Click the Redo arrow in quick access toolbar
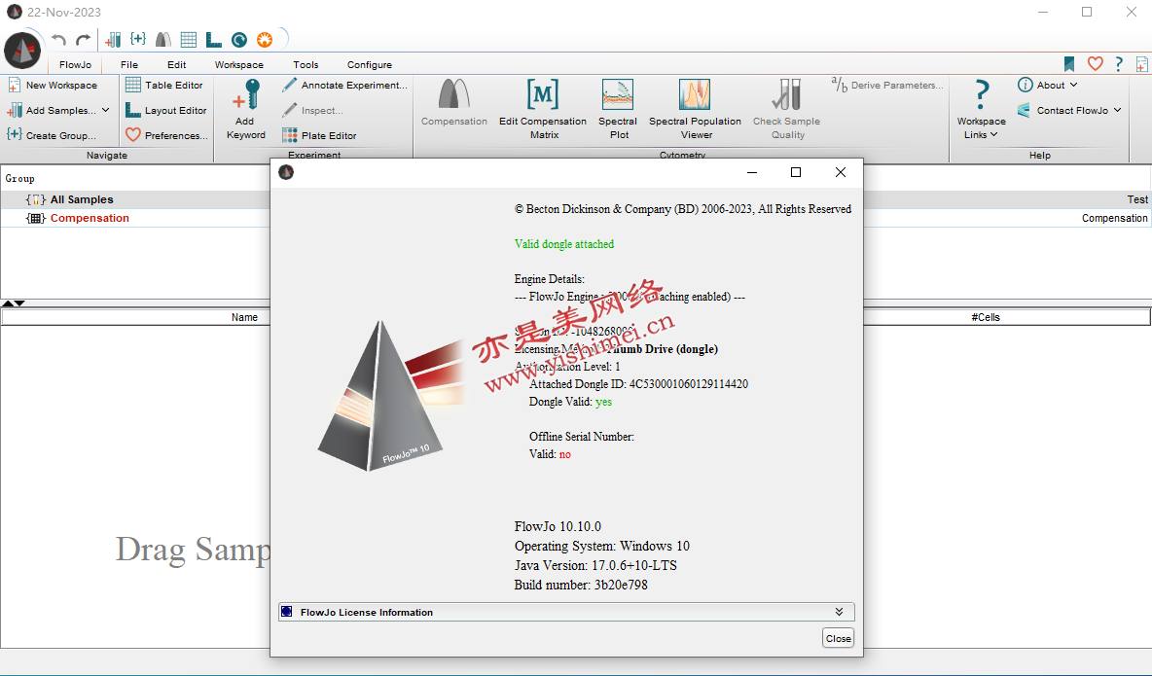Image resolution: width=1152 pixels, height=676 pixels. (83, 40)
